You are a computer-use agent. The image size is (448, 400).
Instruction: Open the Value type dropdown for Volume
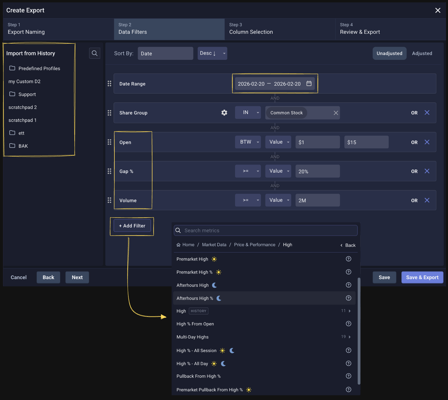[x=278, y=200]
